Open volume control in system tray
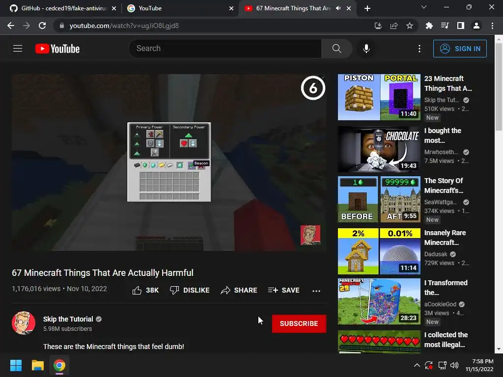Screen dimensions: 503x377 (454, 365)
